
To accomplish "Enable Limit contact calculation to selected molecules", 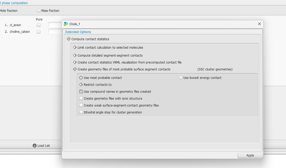I will click(75, 47).
